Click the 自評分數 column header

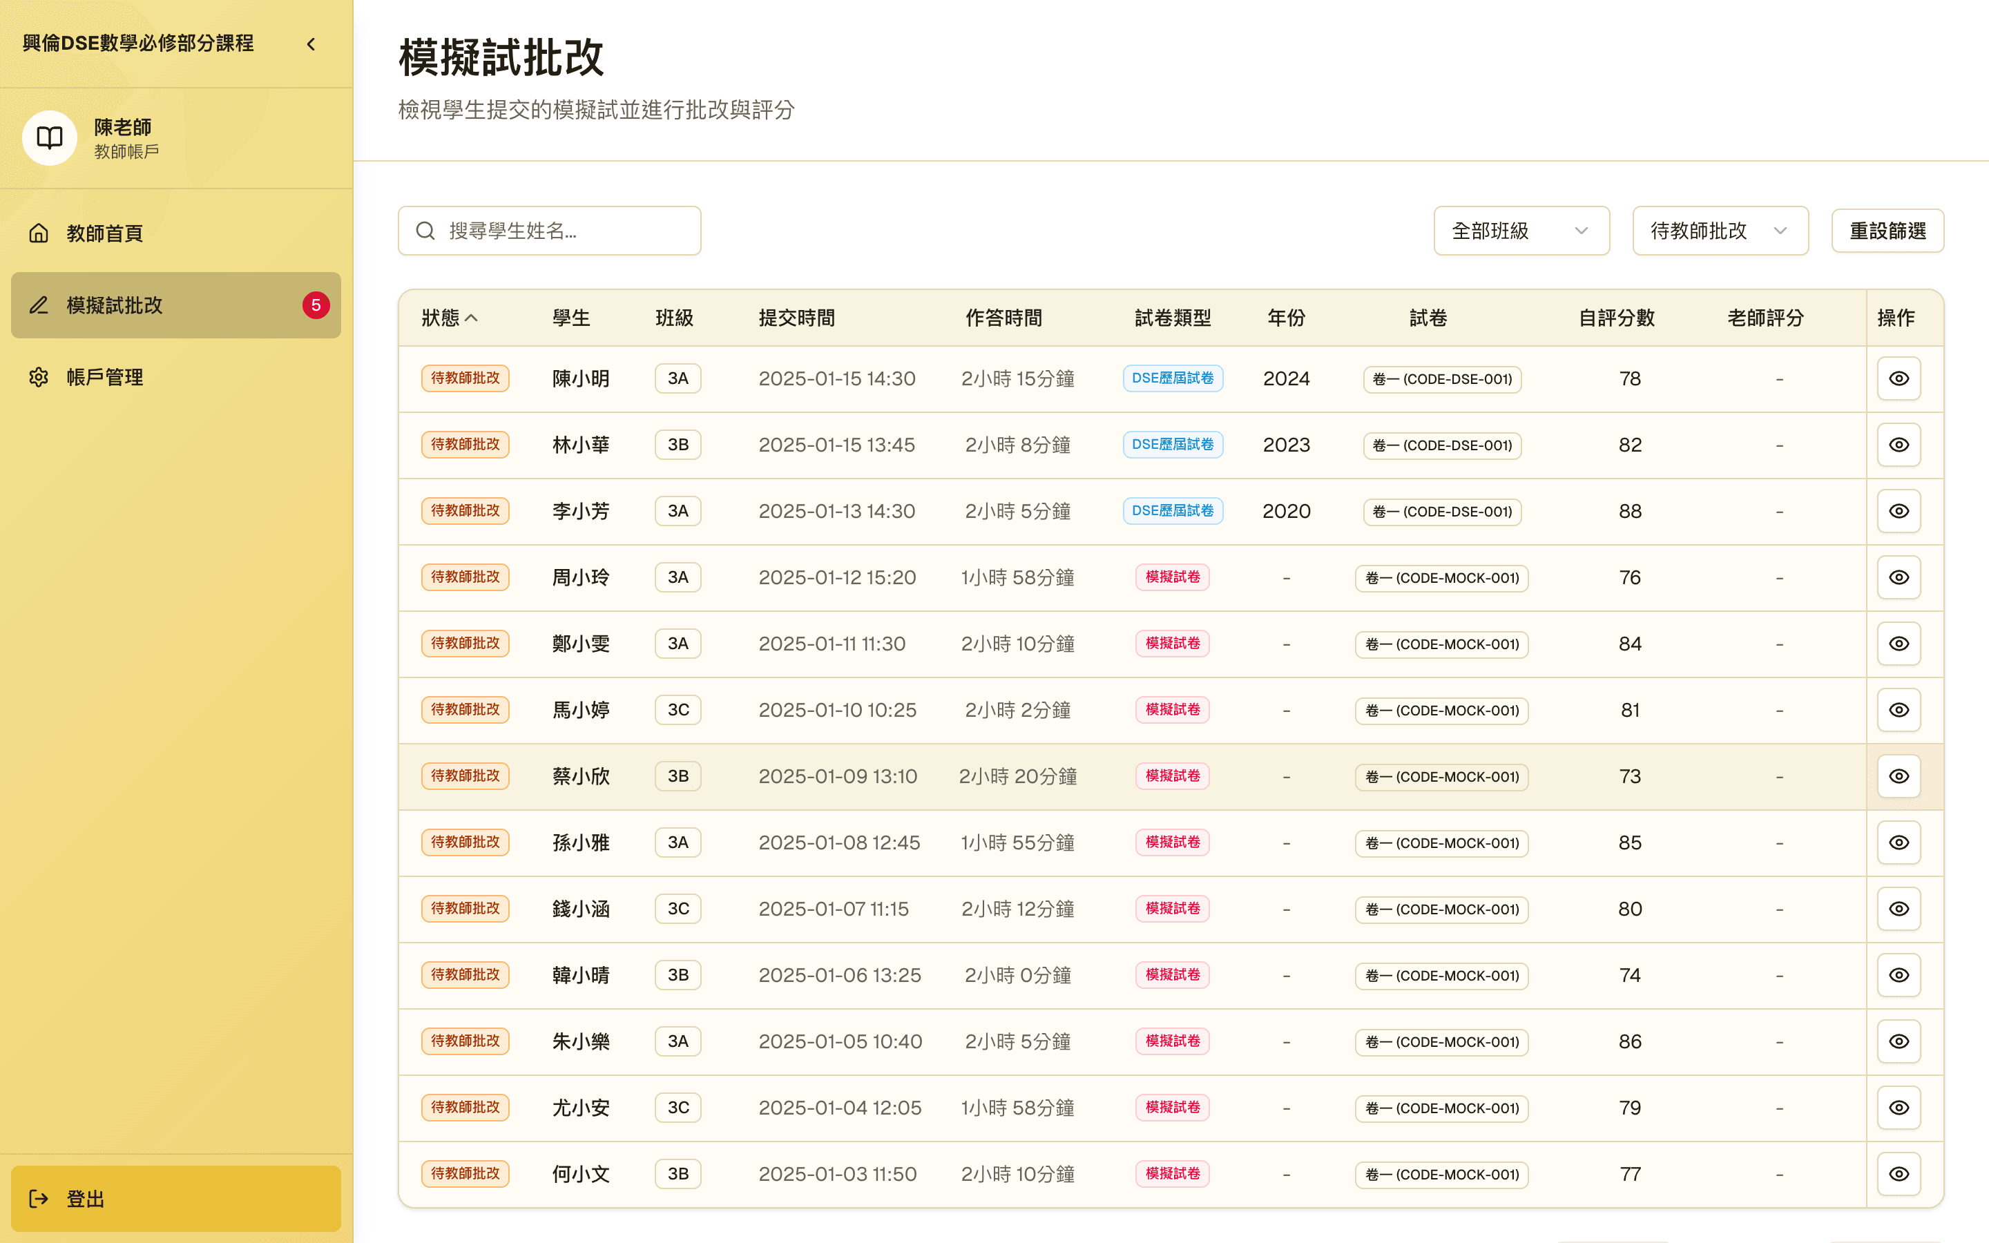point(1617,318)
